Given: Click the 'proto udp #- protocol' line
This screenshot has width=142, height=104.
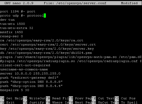Looking at the screenshot, I should (22, 16).
